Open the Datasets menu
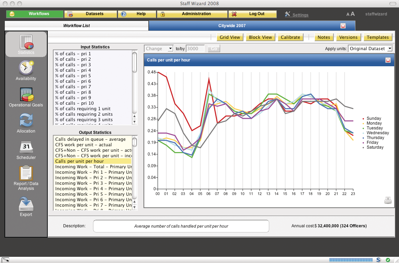399x263 pixels. (x=91, y=14)
